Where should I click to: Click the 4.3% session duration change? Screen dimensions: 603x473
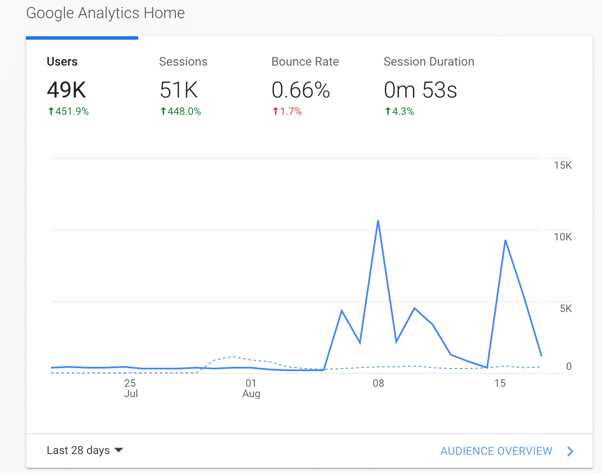399,111
